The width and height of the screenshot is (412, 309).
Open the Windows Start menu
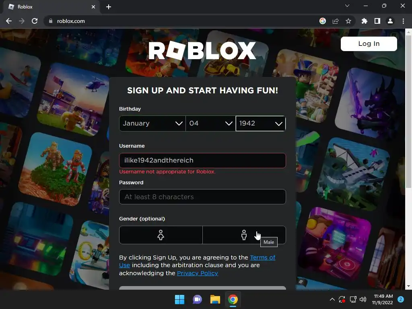pos(180,299)
